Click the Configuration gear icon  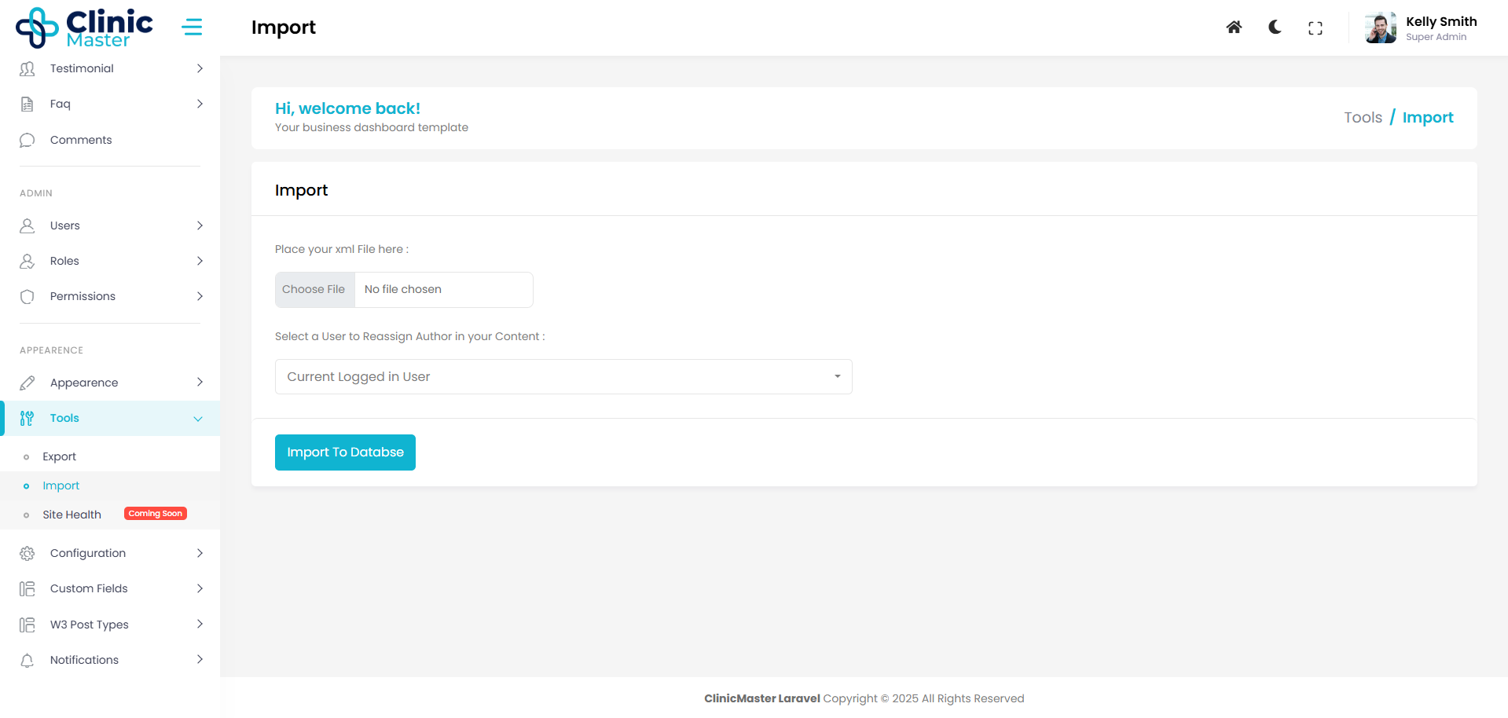tap(28, 553)
